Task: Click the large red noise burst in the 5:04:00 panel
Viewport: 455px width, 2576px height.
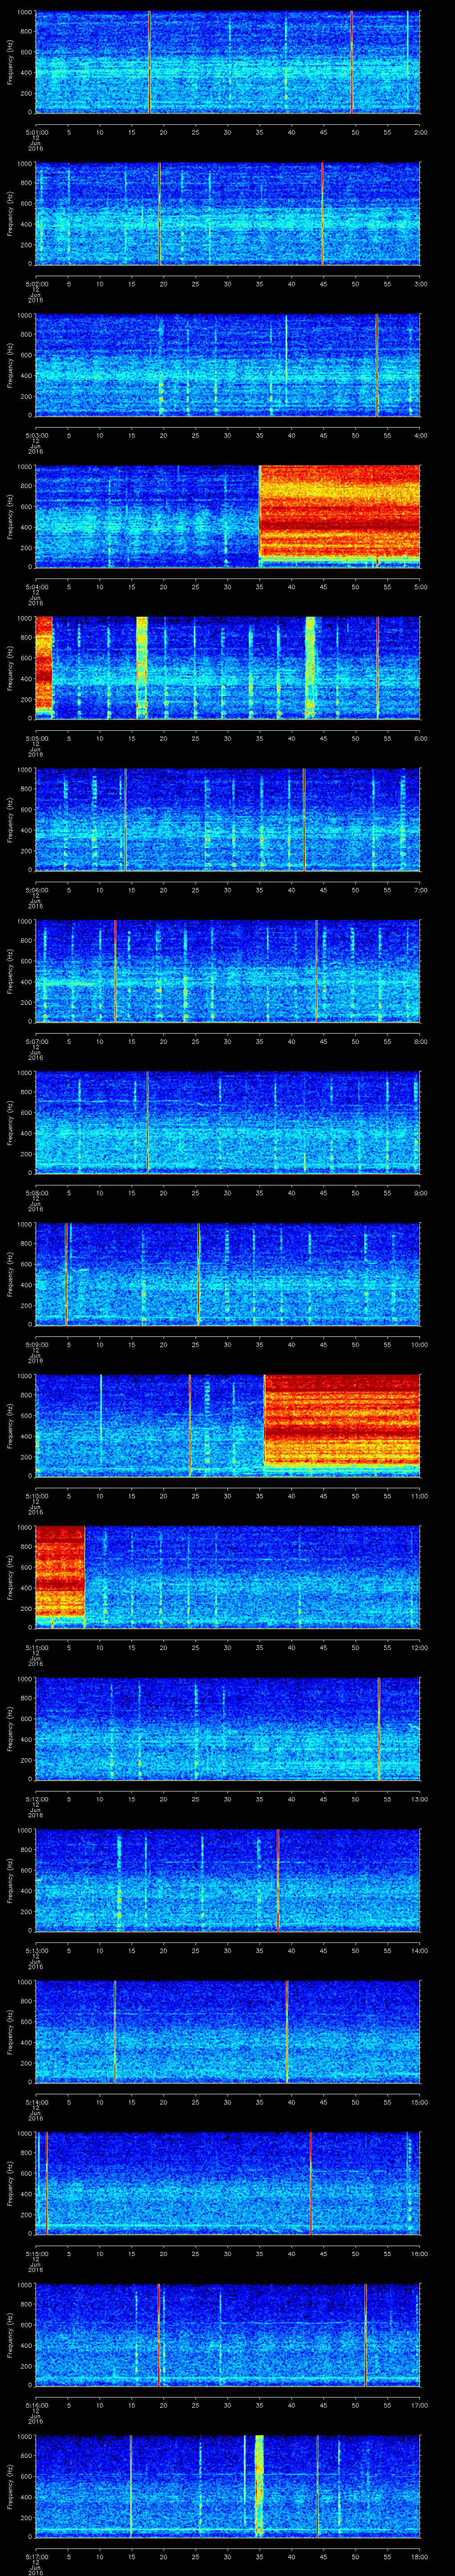Action: [340, 512]
